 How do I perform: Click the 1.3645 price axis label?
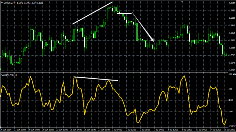pyautogui.click(x=232, y=25)
